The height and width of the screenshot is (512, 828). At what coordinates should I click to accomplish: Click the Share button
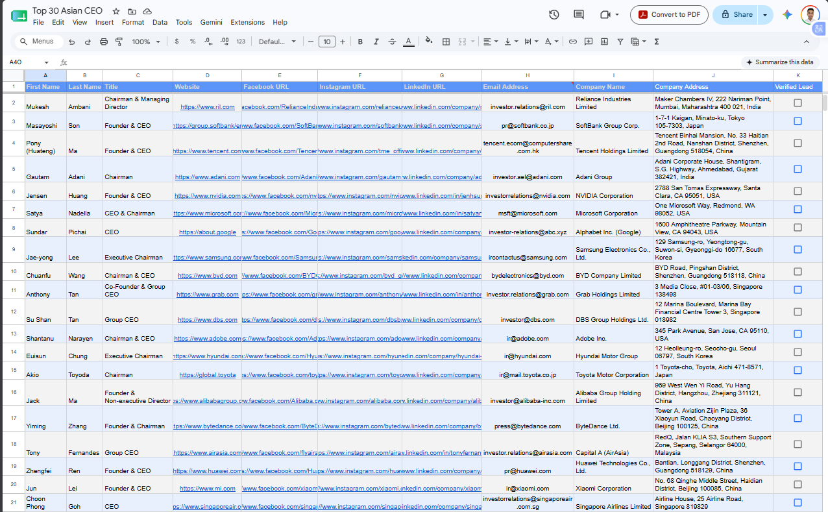coord(736,14)
